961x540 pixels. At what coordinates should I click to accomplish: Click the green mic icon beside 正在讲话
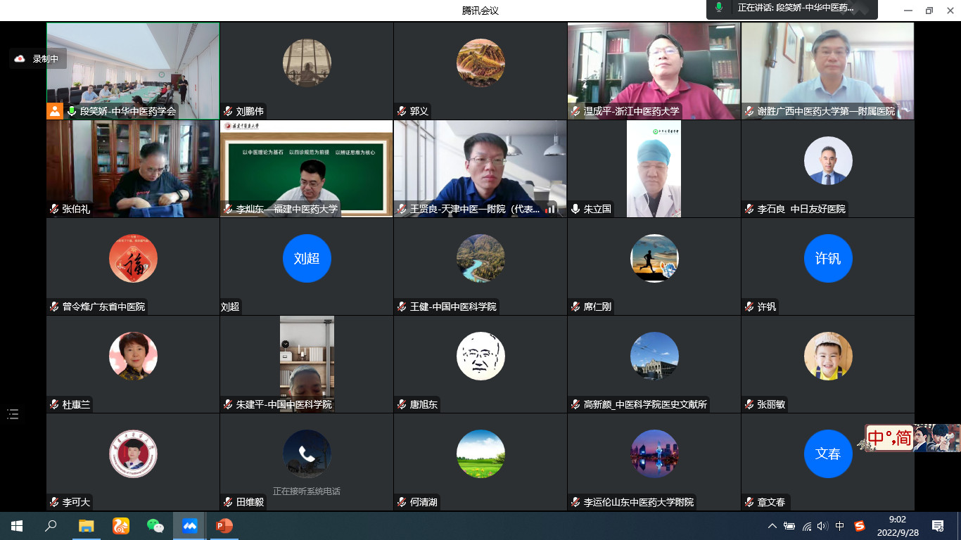[x=719, y=8]
